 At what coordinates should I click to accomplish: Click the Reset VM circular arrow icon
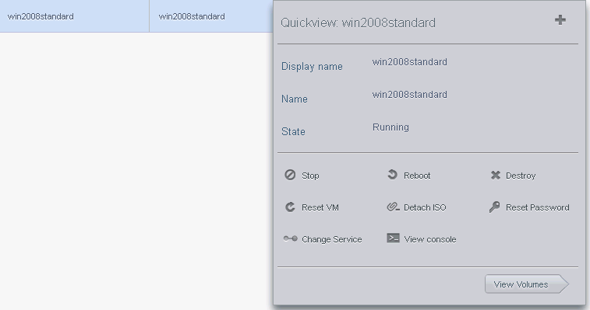pos(290,207)
